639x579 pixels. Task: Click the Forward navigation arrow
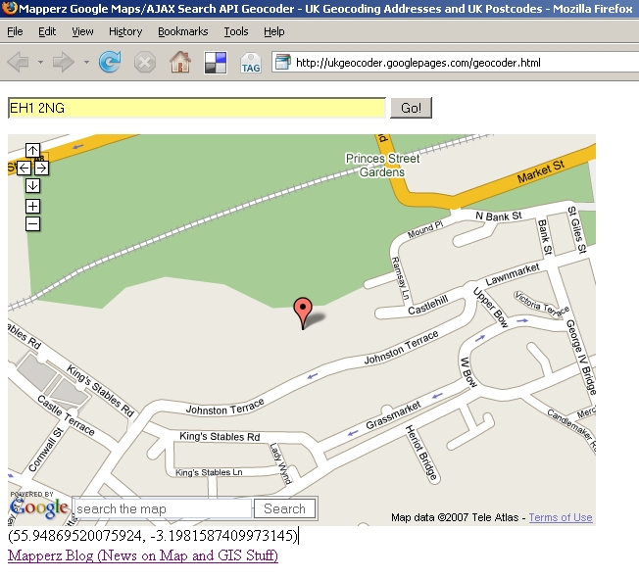pyautogui.click(x=64, y=63)
